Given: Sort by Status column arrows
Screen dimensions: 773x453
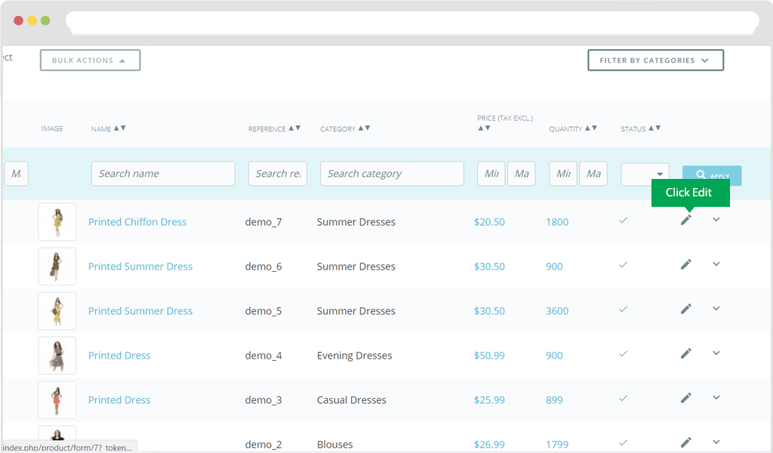Looking at the screenshot, I should 654,128.
